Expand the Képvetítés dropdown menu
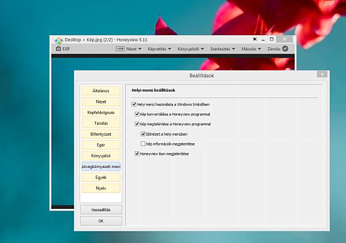346x243 pixels. tap(160, 49)
